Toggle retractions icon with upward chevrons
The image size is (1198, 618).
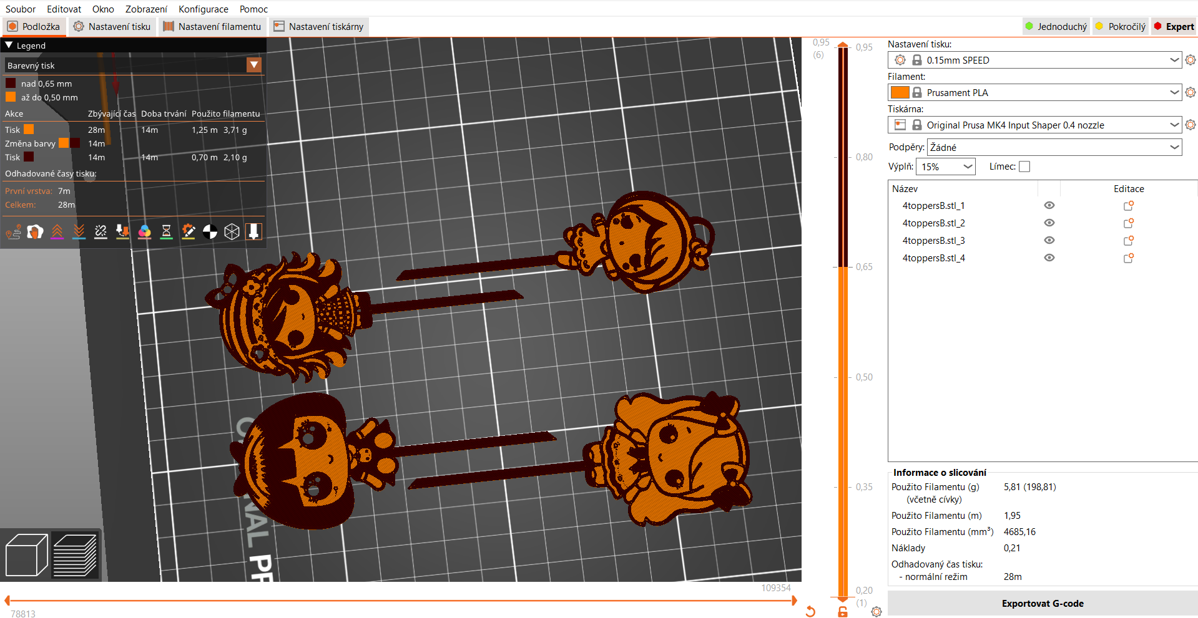coord(57,232)
